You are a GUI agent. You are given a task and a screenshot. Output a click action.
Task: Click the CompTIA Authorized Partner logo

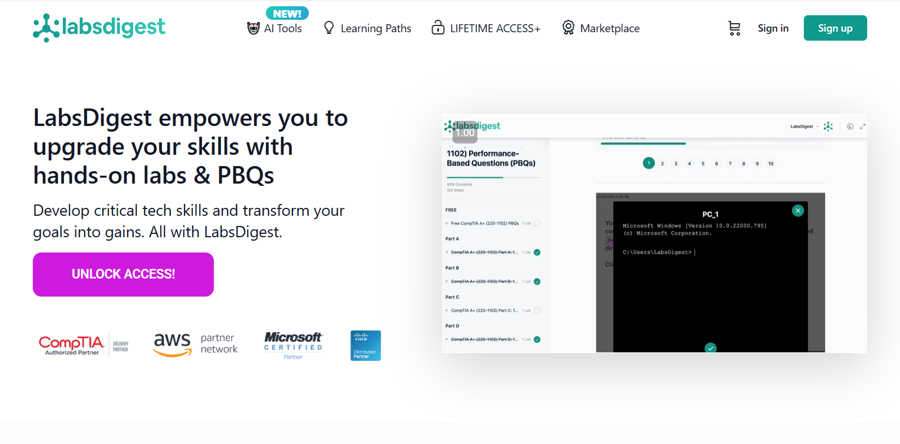(84, 345)
